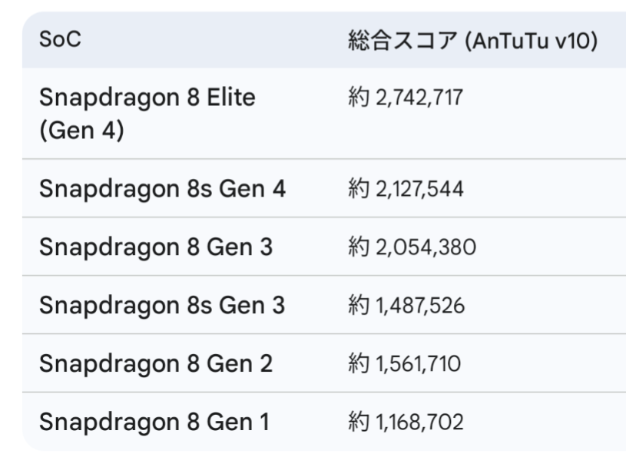Click the score 約 1,168,702
This screenshot has height=467, width=626.
[406, 422]
